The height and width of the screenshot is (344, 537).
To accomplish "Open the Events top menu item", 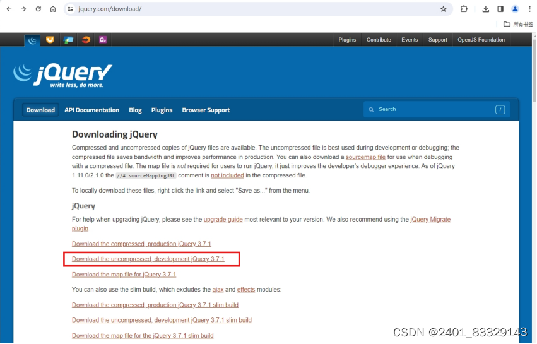I will click(x=410, y=40).
